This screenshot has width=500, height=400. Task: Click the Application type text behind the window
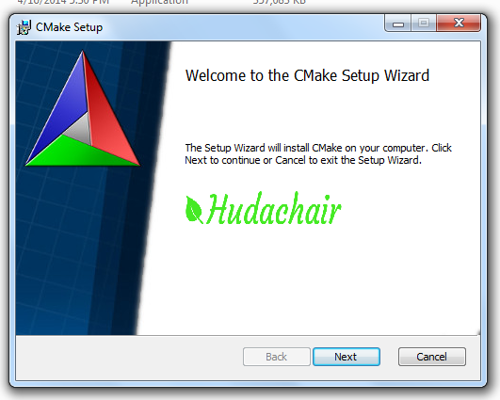click(x=159, y=3)
